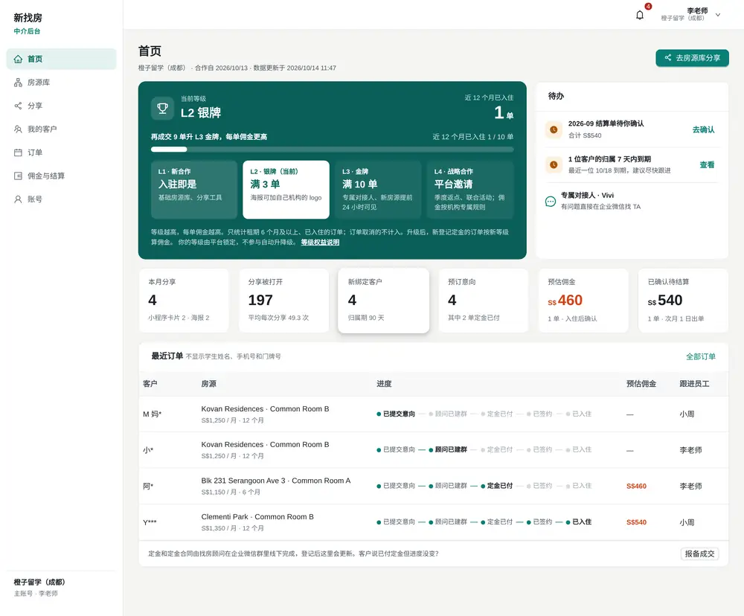Click 新找房 logo title
This screenshot has height=616, width=744.
[28, 18]
